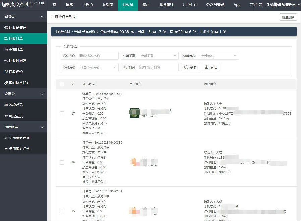Click the Id column header
Viewport: 301px width, 221px height.
click(73, 84)
